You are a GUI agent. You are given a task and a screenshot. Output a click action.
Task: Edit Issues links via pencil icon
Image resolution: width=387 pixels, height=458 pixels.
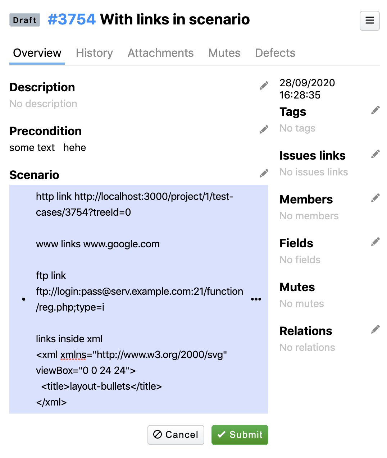click(375, 154)
